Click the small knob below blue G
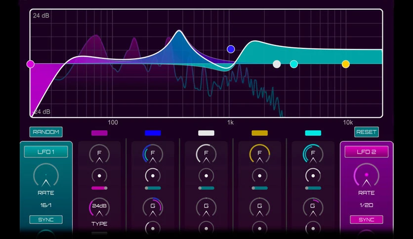 pyautogui.click(x=153, y=229)
